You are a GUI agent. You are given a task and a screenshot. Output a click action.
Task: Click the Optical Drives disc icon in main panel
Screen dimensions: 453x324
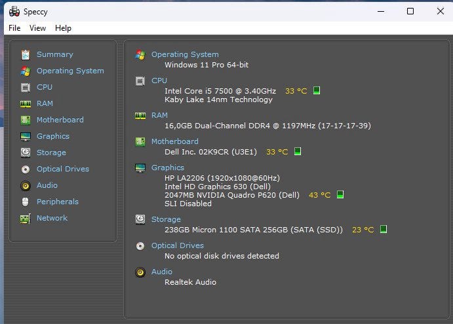click(x=140, y=246)
